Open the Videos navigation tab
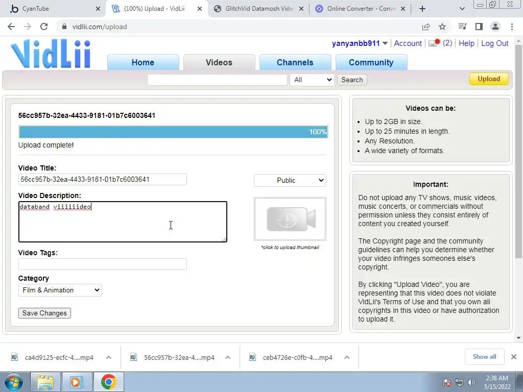 pyautogui.click(x=219, y=62)
